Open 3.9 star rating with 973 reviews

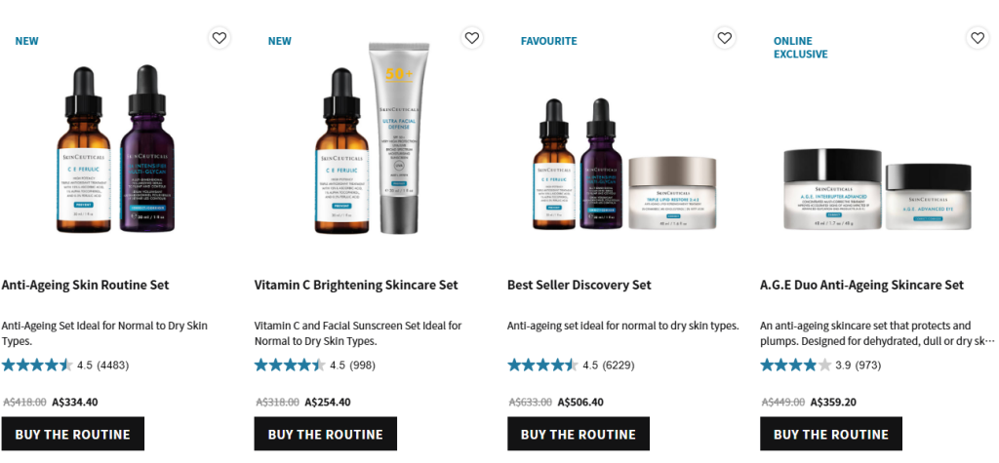(820, 365)
